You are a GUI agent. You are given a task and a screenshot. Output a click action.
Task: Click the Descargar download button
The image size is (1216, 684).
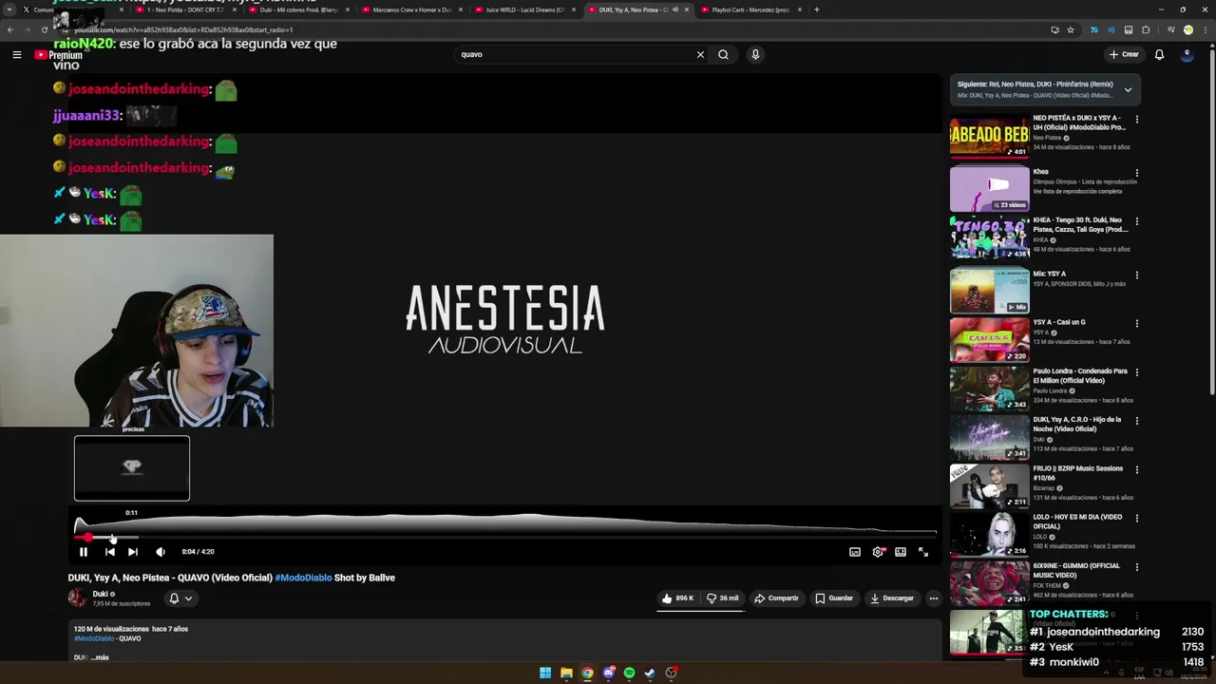pyautogui.click(x=891, y=598)
